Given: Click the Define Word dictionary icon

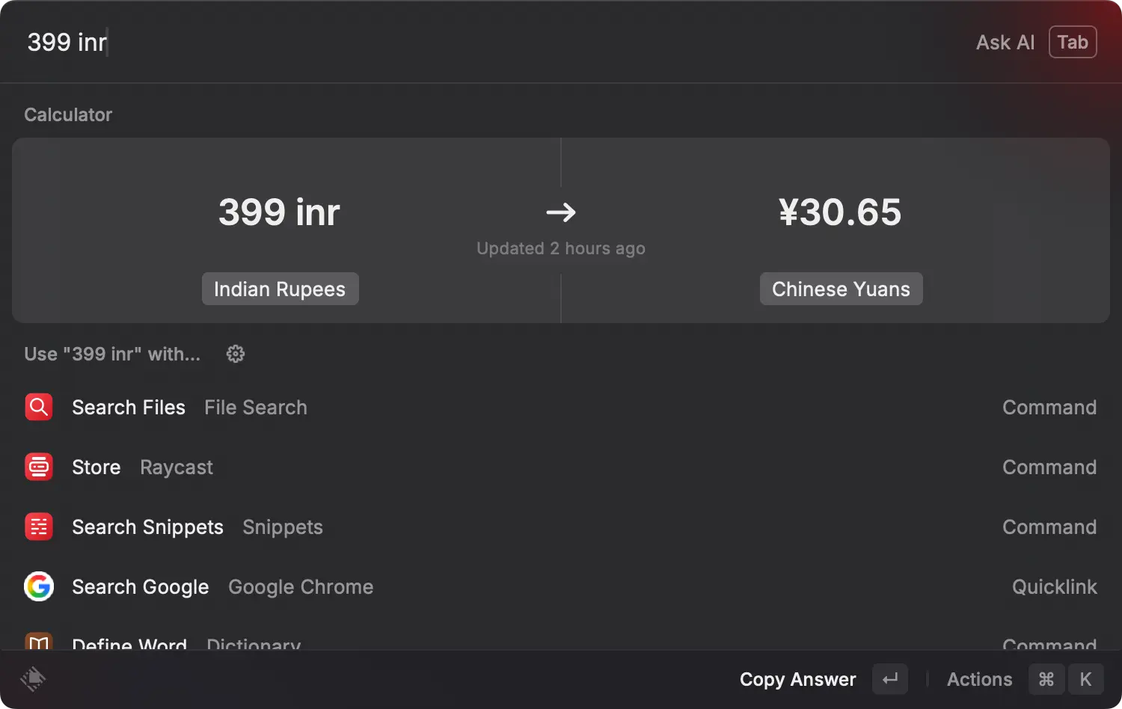Looking at the screenshot, I should (x=39, y=642).
